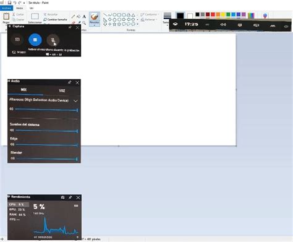Select the Pencil tool
Viewport: 293px width, 242px height.
[x=73, y=17]
